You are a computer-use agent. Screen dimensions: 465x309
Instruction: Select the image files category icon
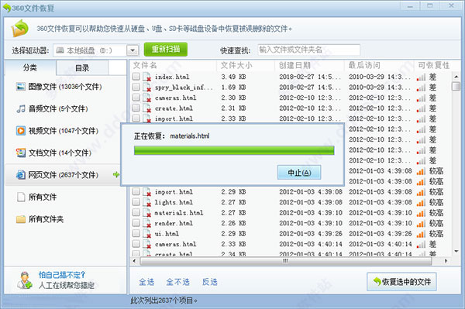tap(21, 87)
